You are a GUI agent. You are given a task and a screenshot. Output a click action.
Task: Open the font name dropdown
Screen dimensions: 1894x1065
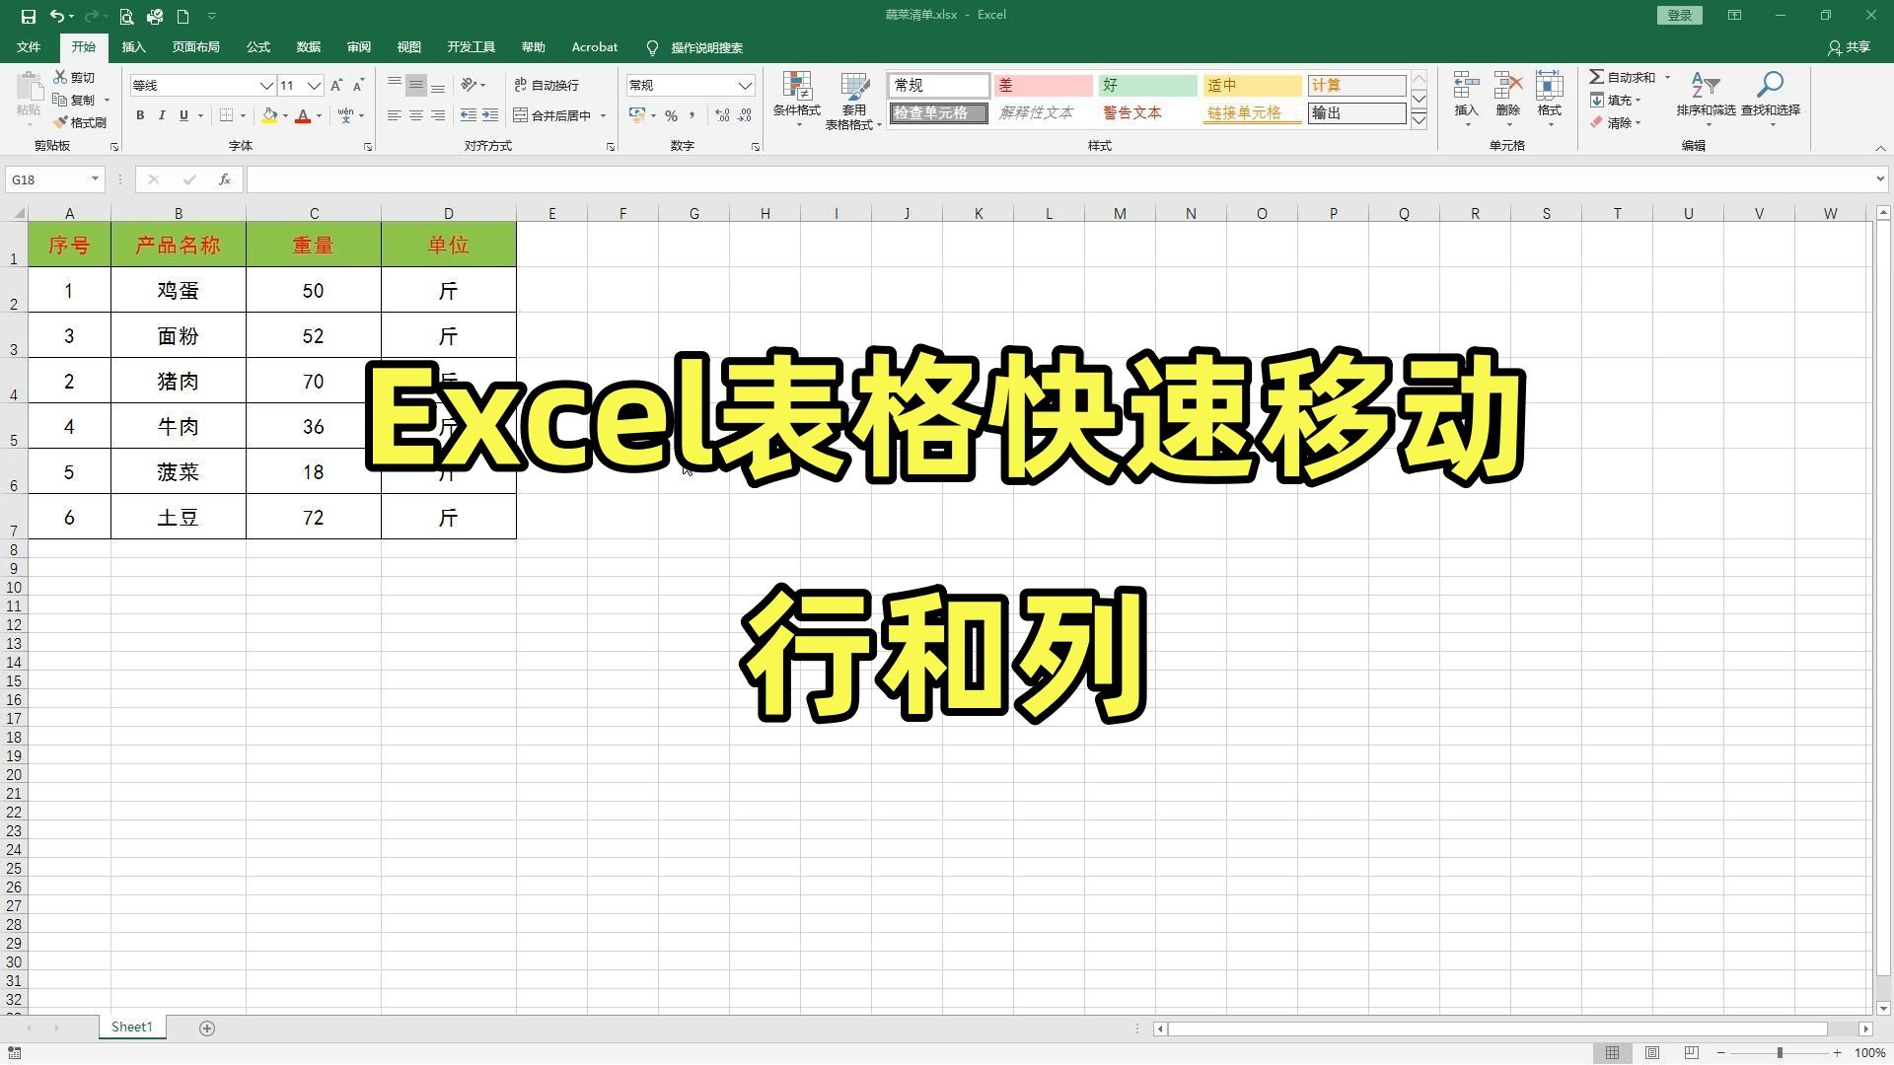265,86
